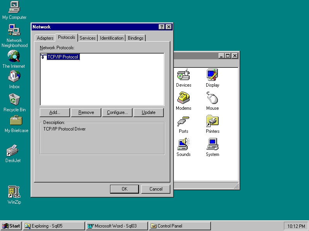Viewport: 309px width, 231px height.
Task: Select the Mouse icon in Control Panel
Action: click(212, 99)
